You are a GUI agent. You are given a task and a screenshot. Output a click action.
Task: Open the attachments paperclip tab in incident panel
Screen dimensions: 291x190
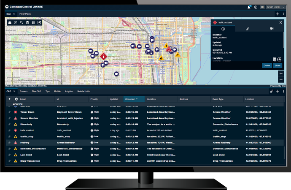click(247, 29)
